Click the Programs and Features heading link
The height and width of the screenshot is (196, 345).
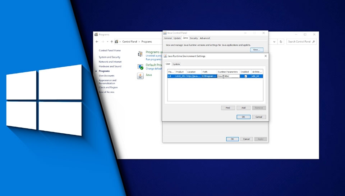pyautogui.click(x=154, y=52)
